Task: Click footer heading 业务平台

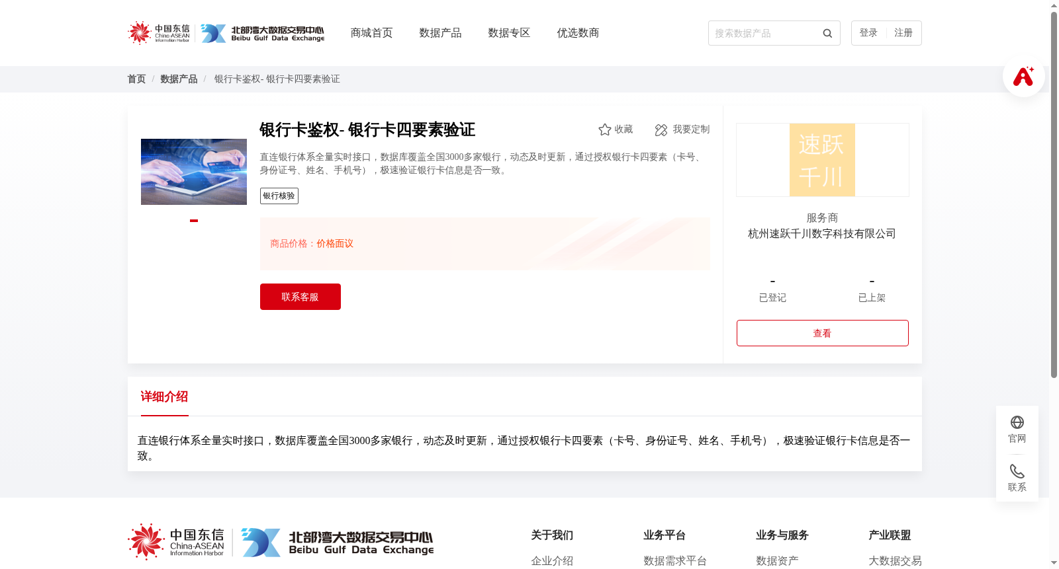Action: tap(665, 535)
